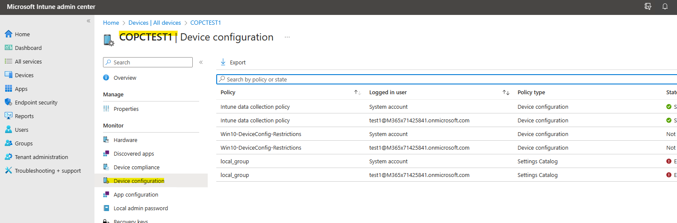Open the Reports icon in the sidebar
Viewport: 677px width, 223px height.
8,116
